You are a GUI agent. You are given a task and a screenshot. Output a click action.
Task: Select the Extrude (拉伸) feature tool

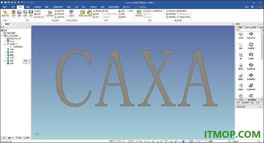(x=14, y=13)
